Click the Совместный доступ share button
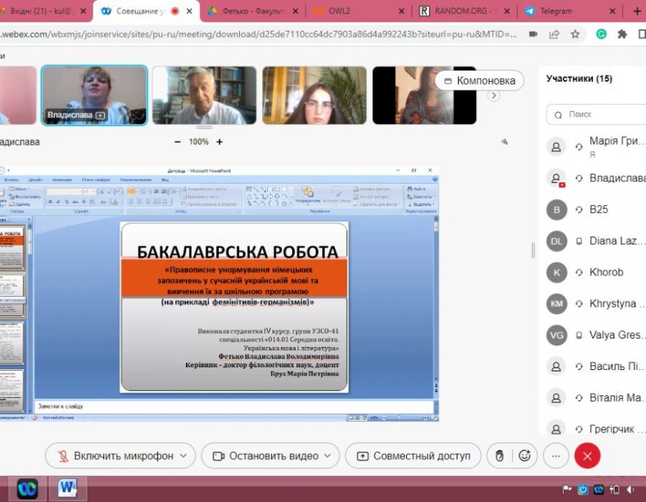This screenshot has height=502, width=646. pyautogui.click(x=413, y=455)
